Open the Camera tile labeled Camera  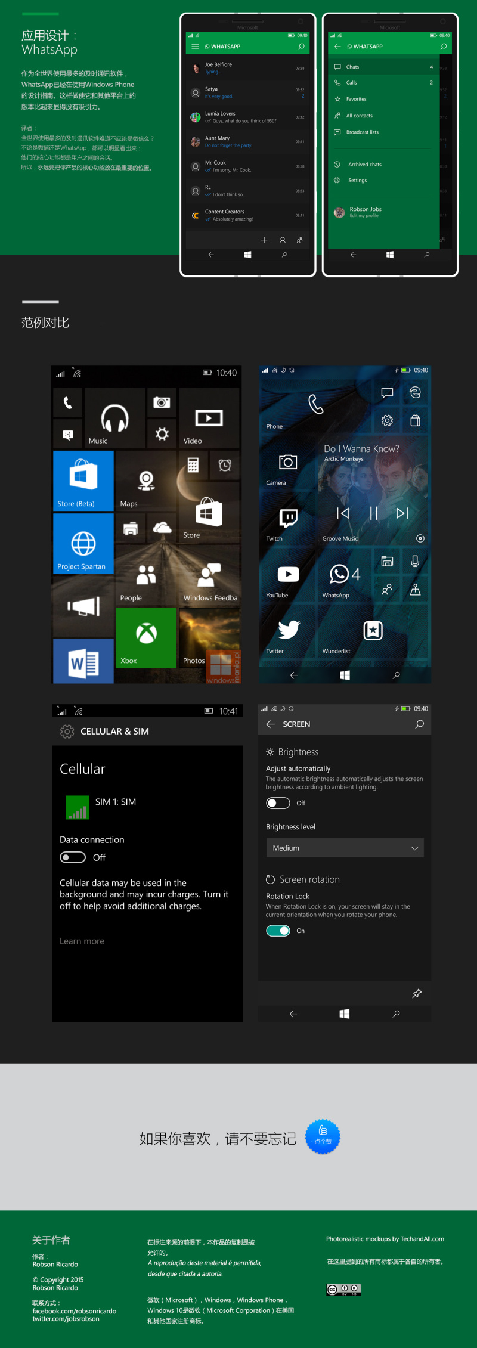pyautogui.click(x=288, y=462)
